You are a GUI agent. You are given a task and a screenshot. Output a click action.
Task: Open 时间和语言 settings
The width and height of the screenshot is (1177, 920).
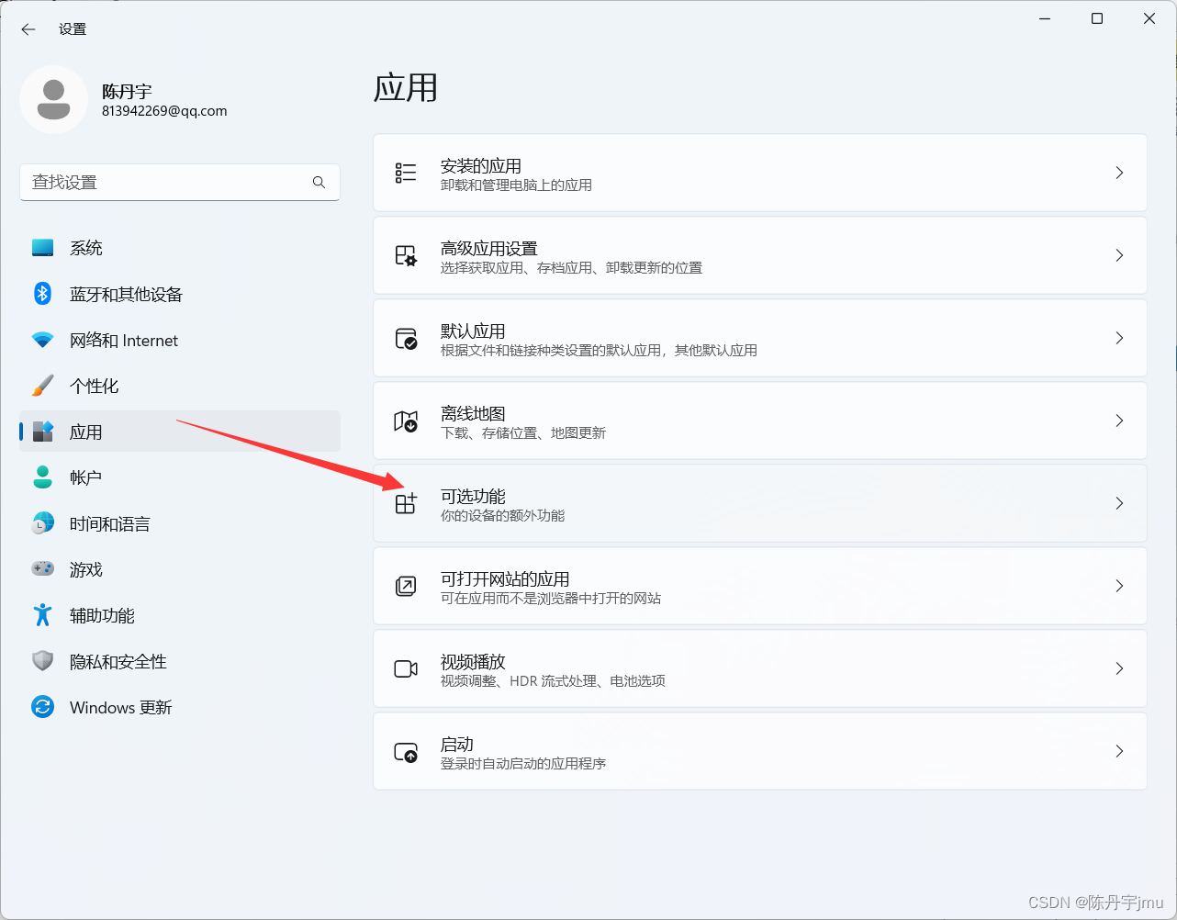[180, 523]
